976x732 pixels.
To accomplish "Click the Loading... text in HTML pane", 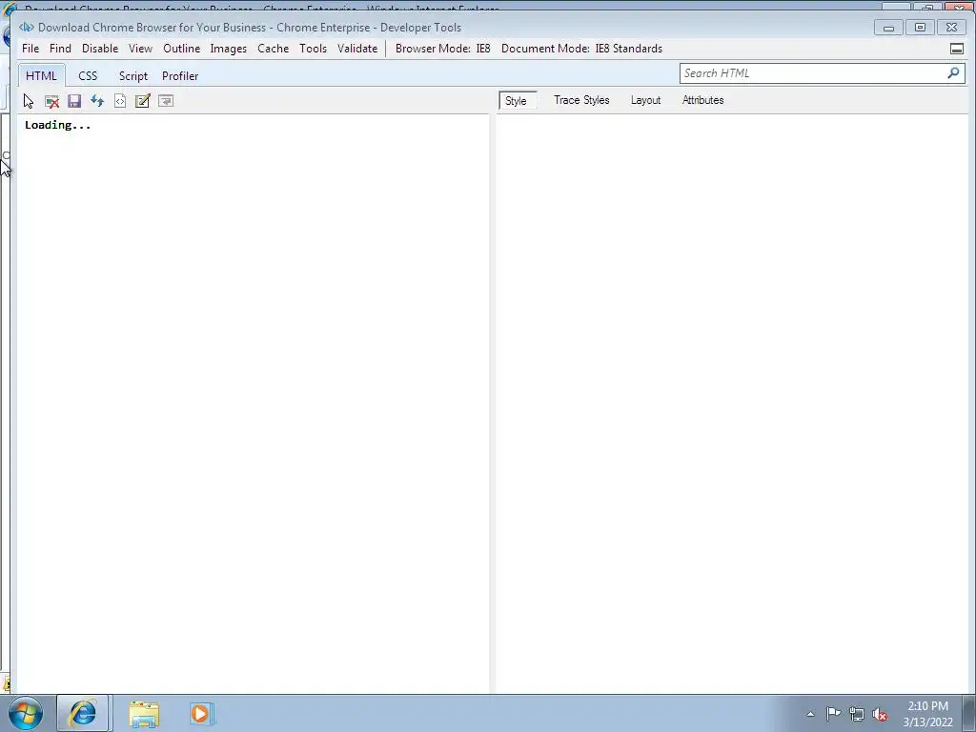I will point(58,125).
